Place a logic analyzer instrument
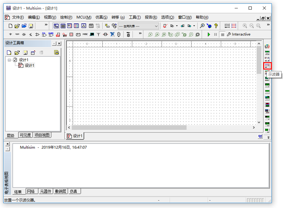The image size is (287, 208). coord(267,104)
